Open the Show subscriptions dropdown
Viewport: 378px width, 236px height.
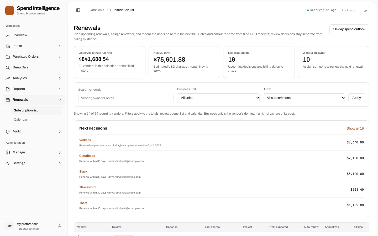(x=304, y=98)
